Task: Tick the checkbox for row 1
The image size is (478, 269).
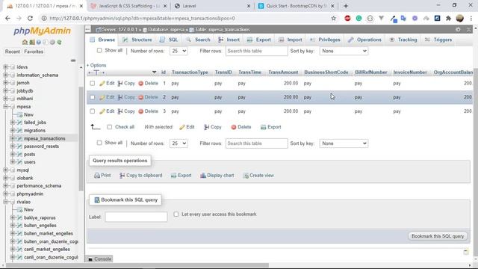Action: 93,83
